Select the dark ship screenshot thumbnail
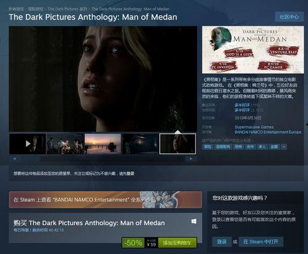Image resolution: width=308 pixels, height=254 pixels. [140, 144]
